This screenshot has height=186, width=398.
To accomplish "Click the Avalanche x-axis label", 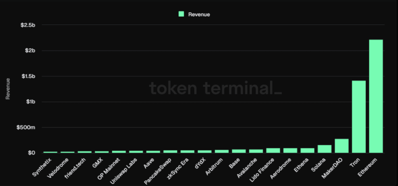I will (247, 167).
